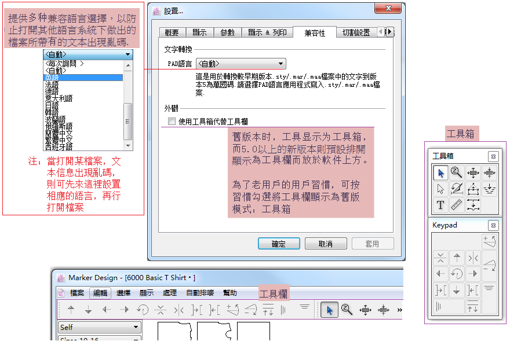Click the rotate icon in Keypad panel

pyautogui.click(x=457, y=274)
